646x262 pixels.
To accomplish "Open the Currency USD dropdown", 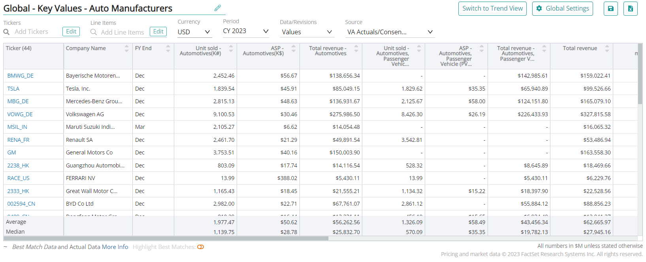I will (194, 32).
